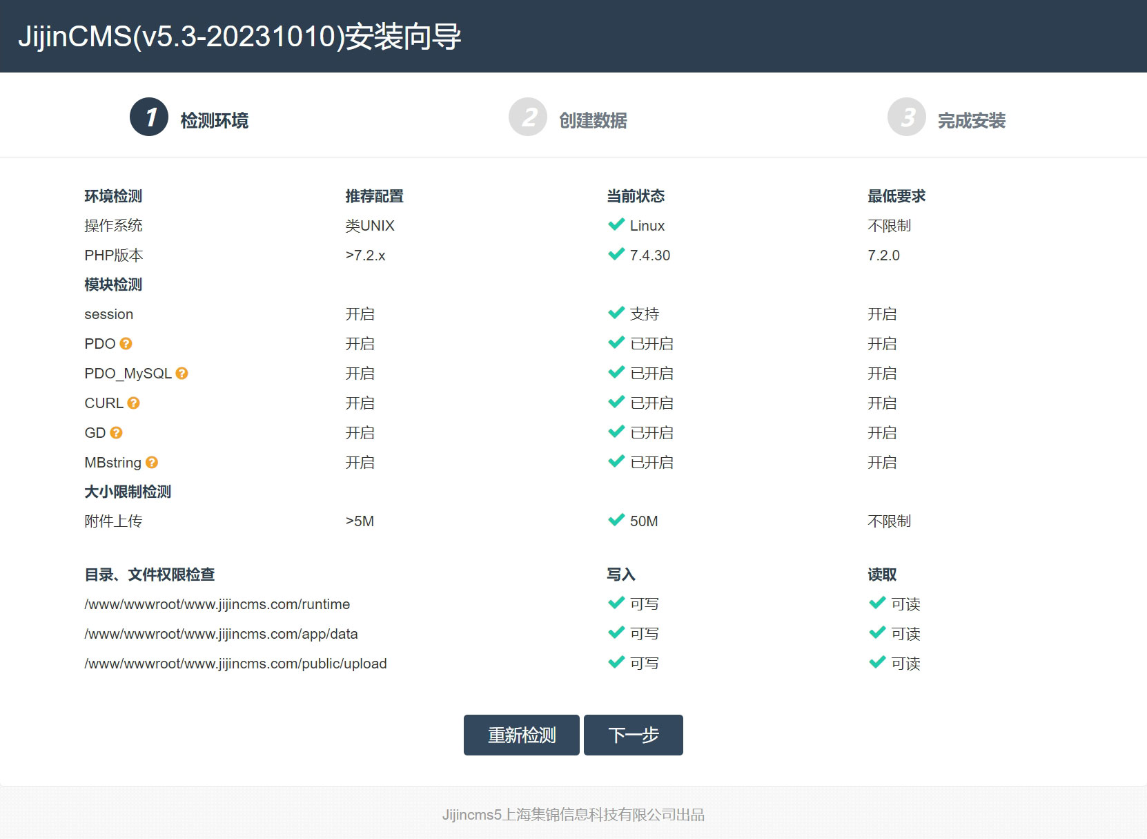
Task: Click the 附件上传 row label
Action: tap(113, 521)
